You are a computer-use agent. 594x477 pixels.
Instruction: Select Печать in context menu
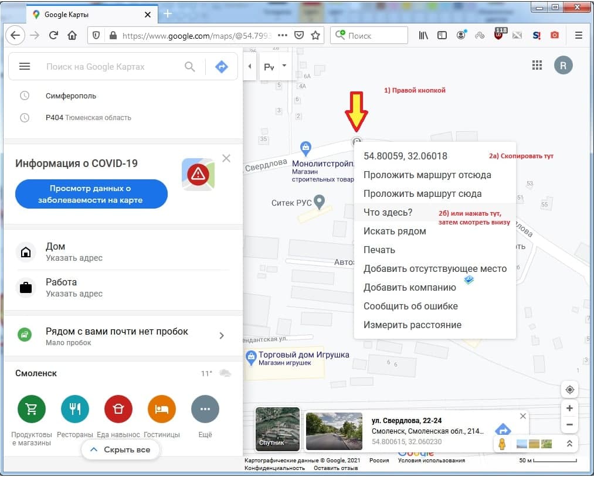click(x=435, y=250)
